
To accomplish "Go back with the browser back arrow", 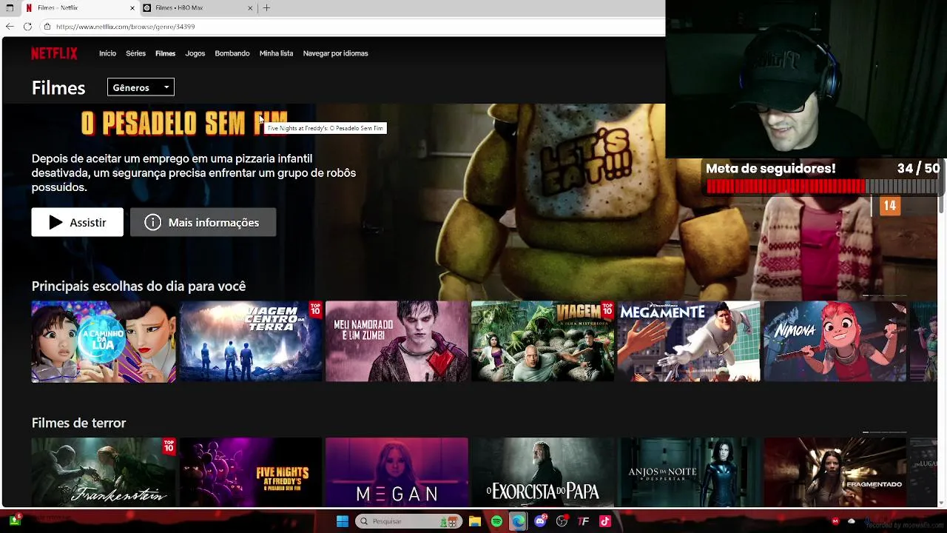I will tap(10, 27).
